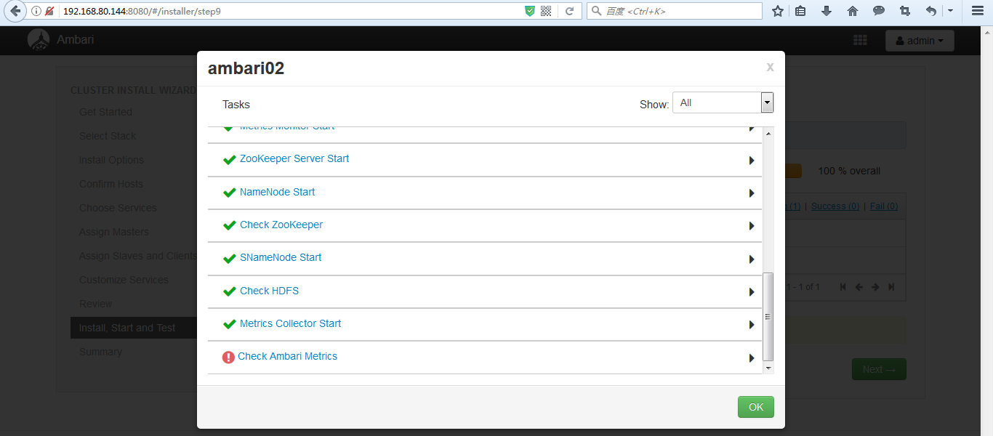This screenshot has width=993, height=436.
Task: Click the undo arrow toolbar icon
Action: (931, 11)
